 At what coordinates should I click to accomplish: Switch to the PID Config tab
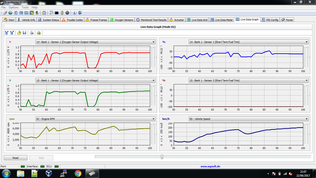pyautogui.click(x=270, y=20)
